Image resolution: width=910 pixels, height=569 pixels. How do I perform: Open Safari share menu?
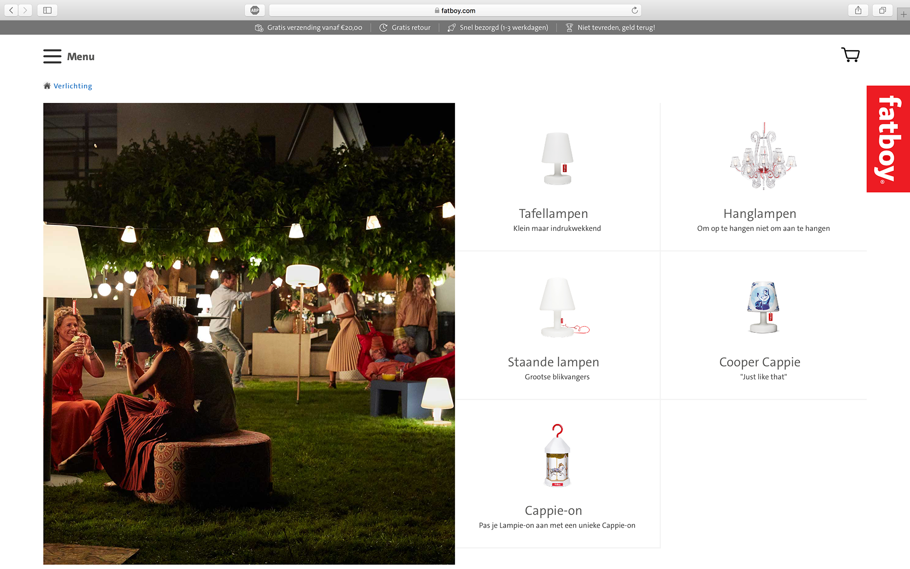tap(858, 10)
